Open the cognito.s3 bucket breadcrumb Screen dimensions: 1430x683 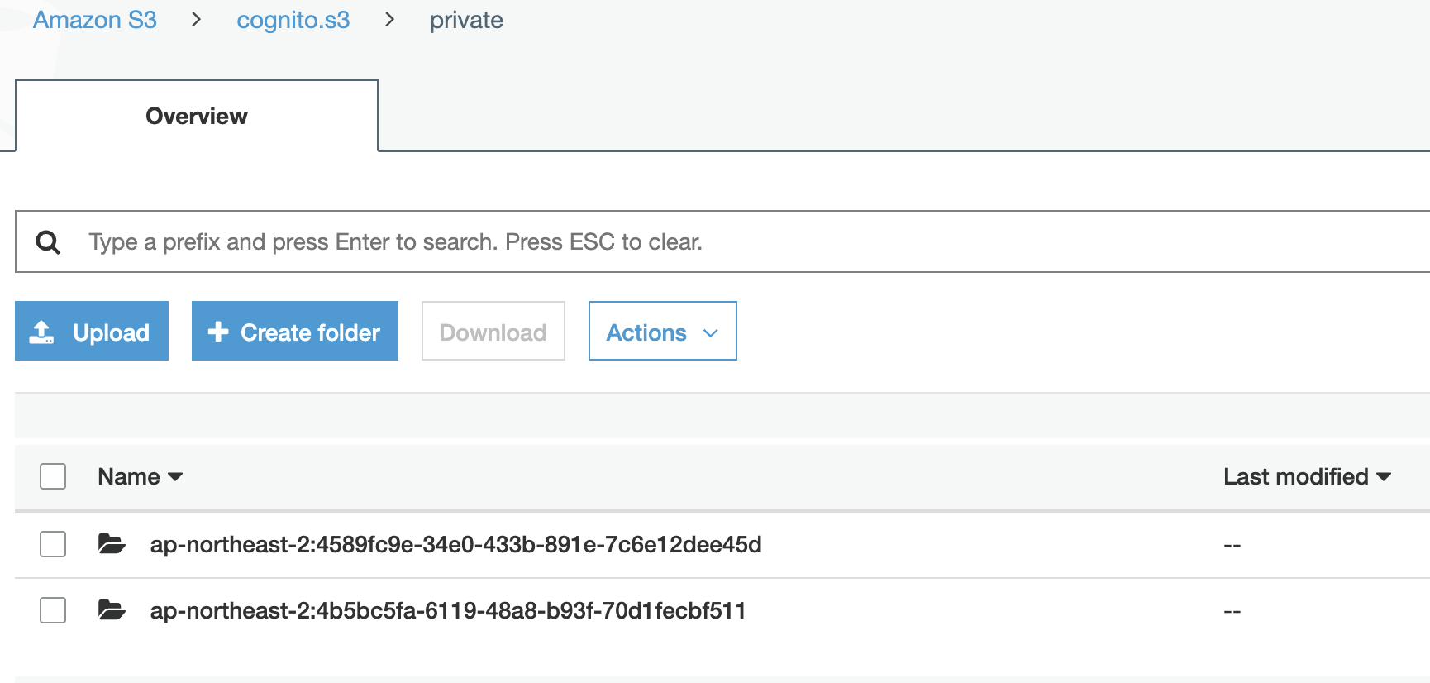click(x=293, y=20)
